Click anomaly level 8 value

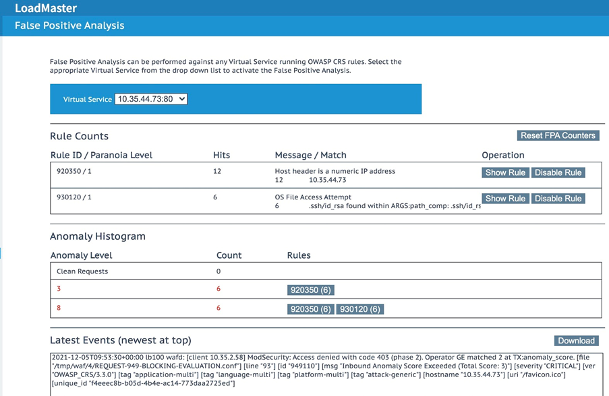point(59,308)
